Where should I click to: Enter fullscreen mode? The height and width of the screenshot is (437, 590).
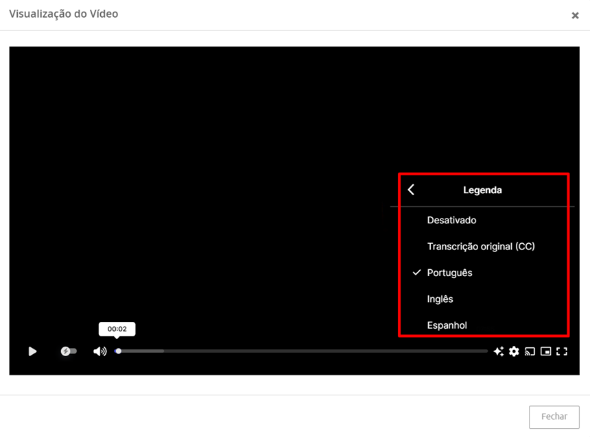point(562,351)
